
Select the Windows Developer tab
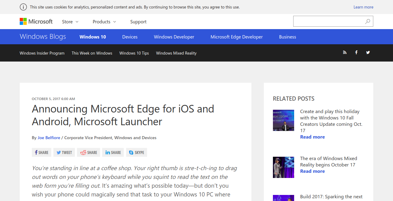(x=174, y=37)
